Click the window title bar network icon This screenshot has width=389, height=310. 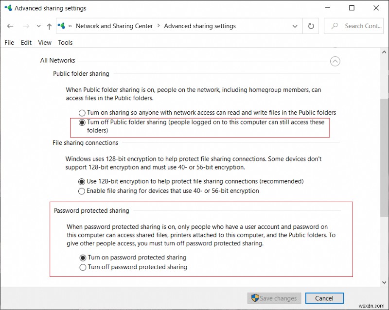pyautogui.click(x=8, y=8)
